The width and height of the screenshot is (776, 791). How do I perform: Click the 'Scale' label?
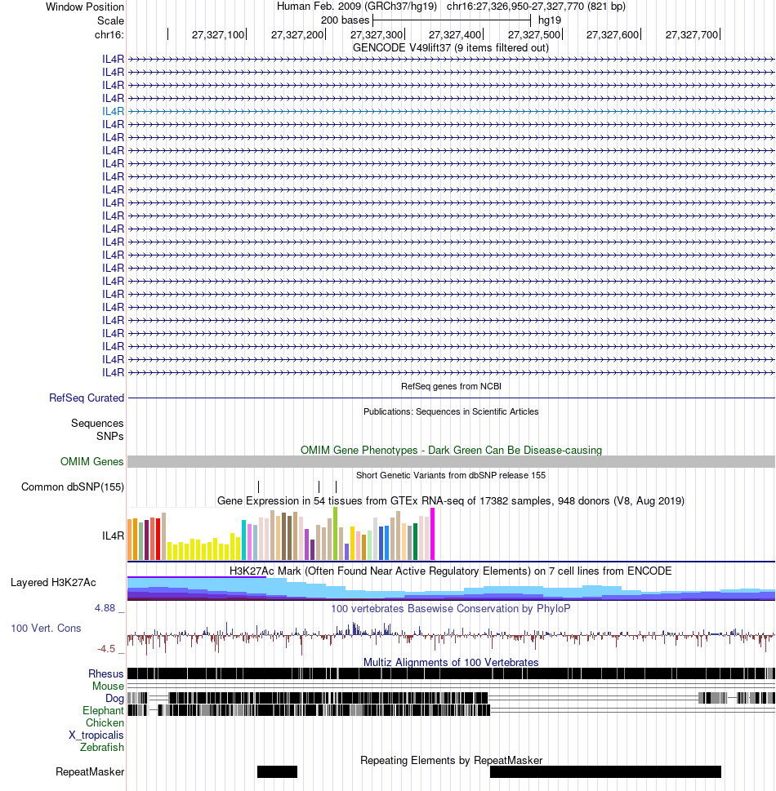click(110, 20)
